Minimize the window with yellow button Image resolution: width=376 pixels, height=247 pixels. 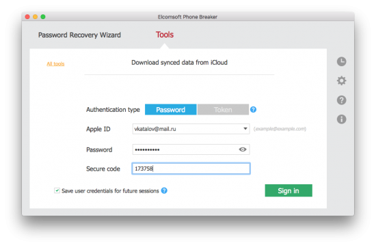coord(36,17)
